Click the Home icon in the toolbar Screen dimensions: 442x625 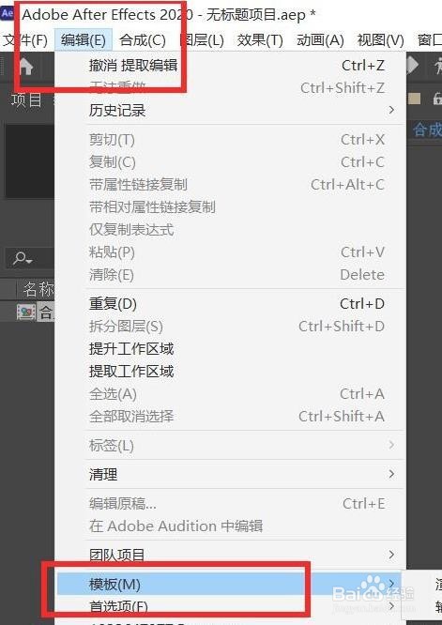pos(26,66)
